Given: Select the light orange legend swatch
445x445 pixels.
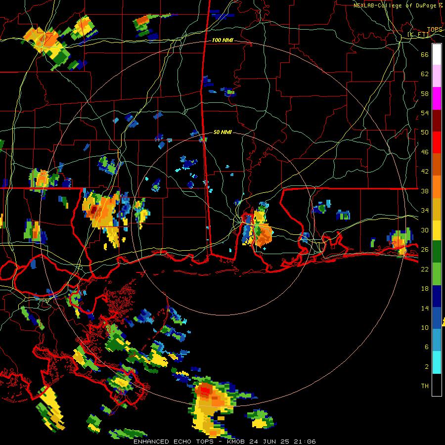Looking at the screenshot, I should 437,187.
